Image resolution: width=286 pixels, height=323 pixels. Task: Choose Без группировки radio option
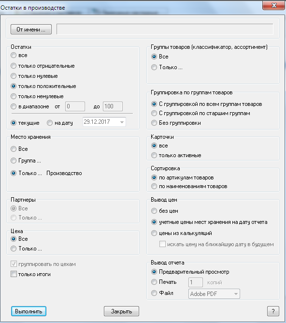(x=154, y=123)
